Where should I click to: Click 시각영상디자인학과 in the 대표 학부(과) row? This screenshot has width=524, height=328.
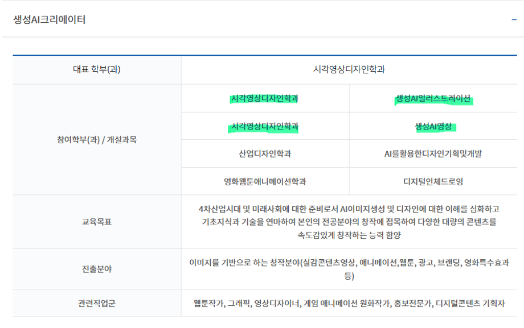[x=349, y=70]
